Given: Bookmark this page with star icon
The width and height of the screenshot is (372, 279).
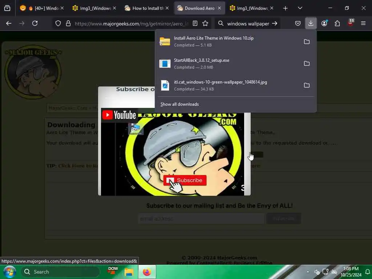Looking at the screenshot, I should [x=205, y=24].
